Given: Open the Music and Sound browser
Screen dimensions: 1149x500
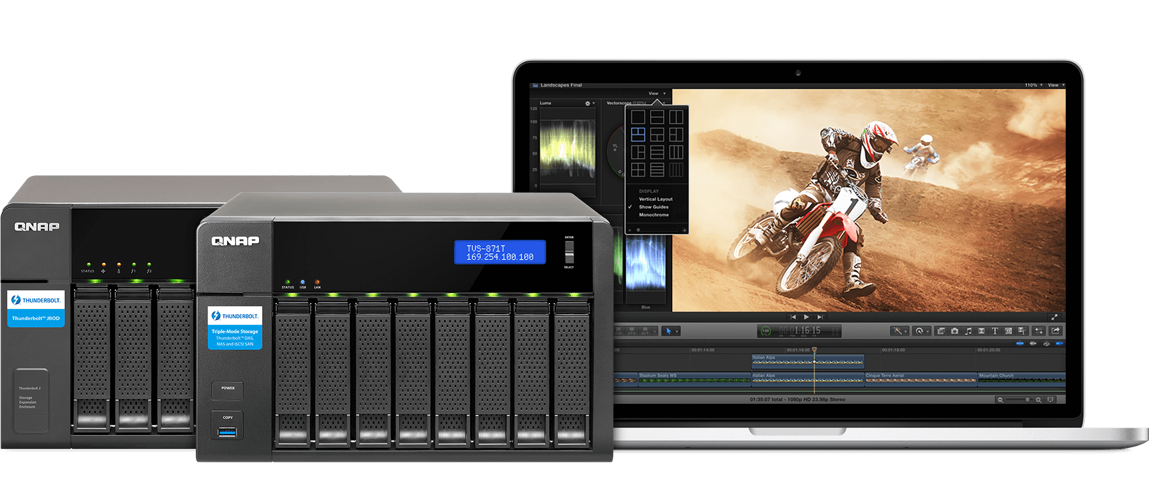Looking at the screenshot, I should tap(968, 331).
